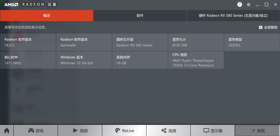This screenshot has width=280, height=136.
Task: Open the 游戏 gaming section
Action: point(36,131)
